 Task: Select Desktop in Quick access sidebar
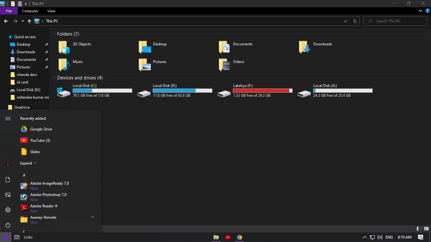coord(23,44)
